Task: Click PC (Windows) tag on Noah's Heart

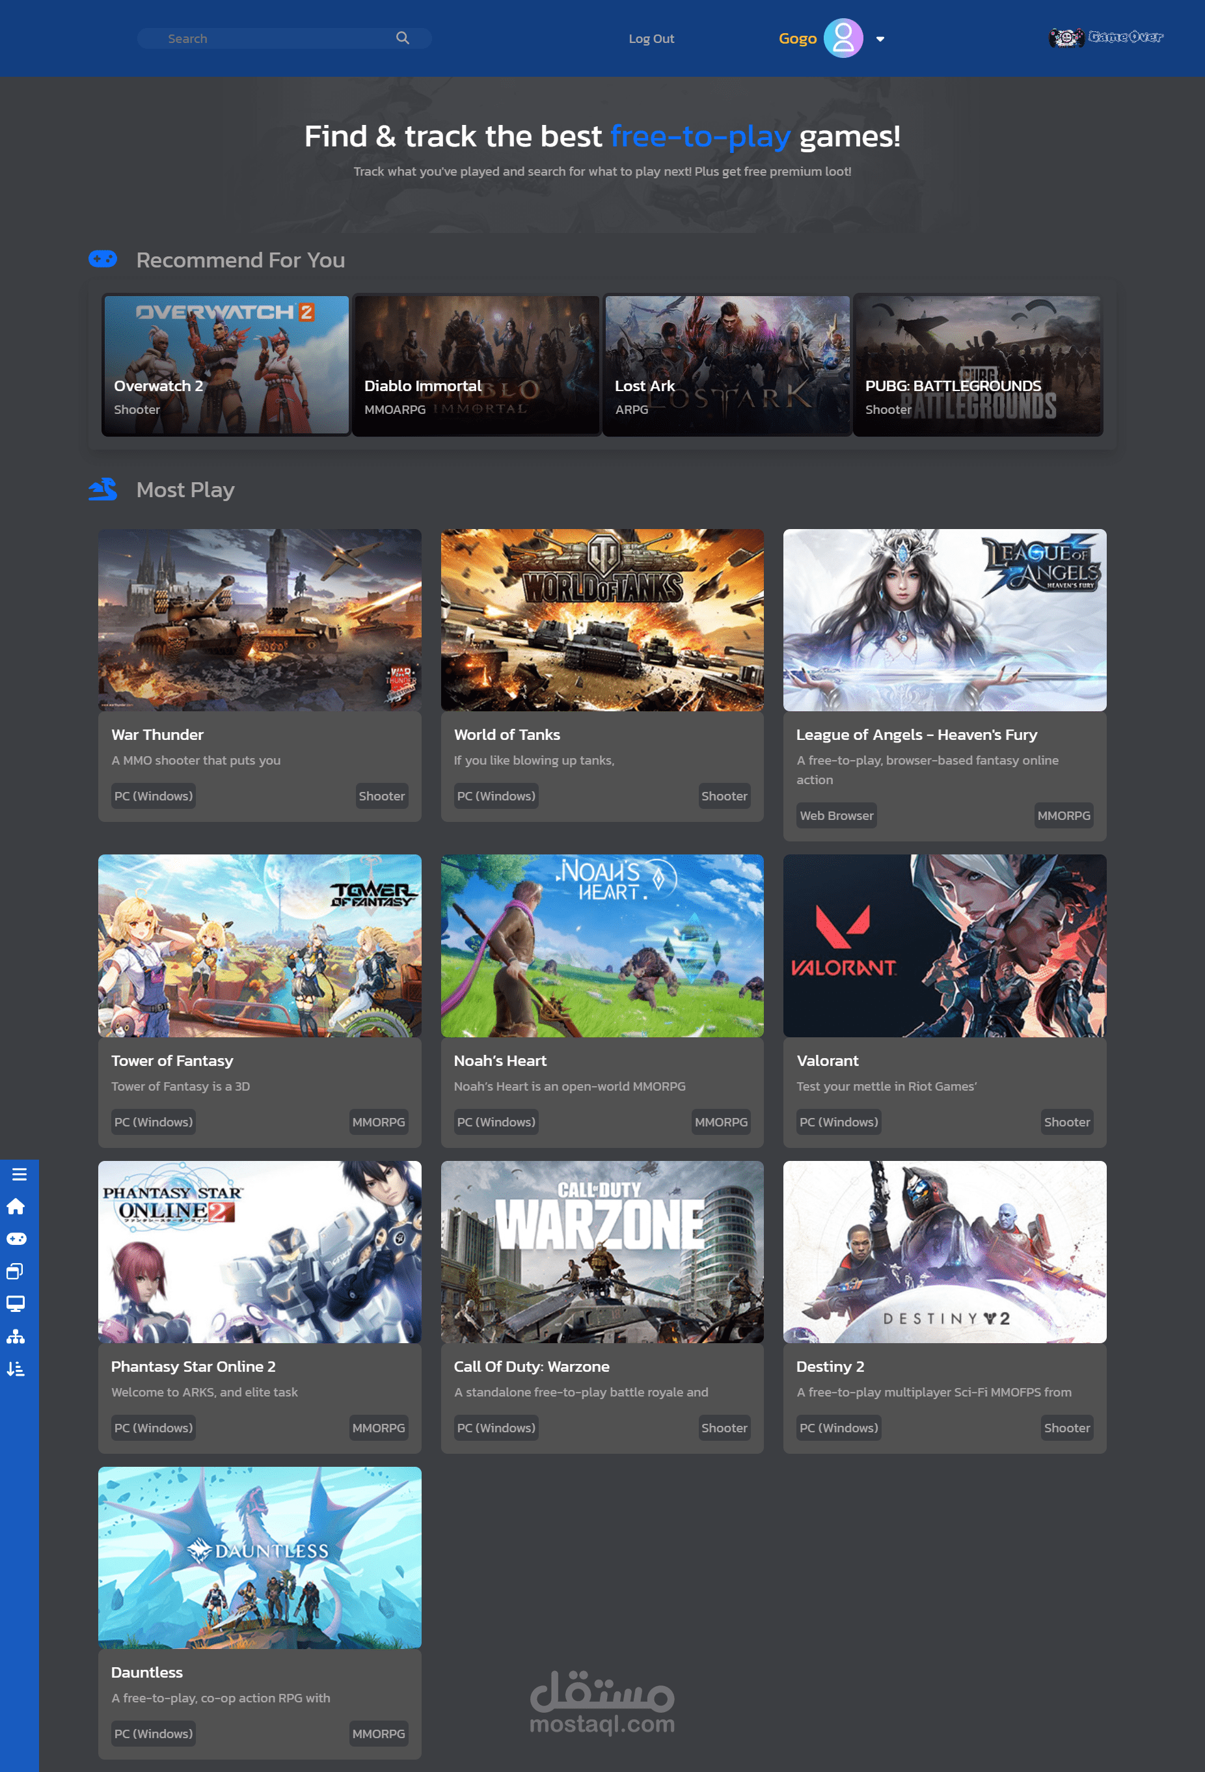Action: pyautogui.click(x=496, y=1122)
